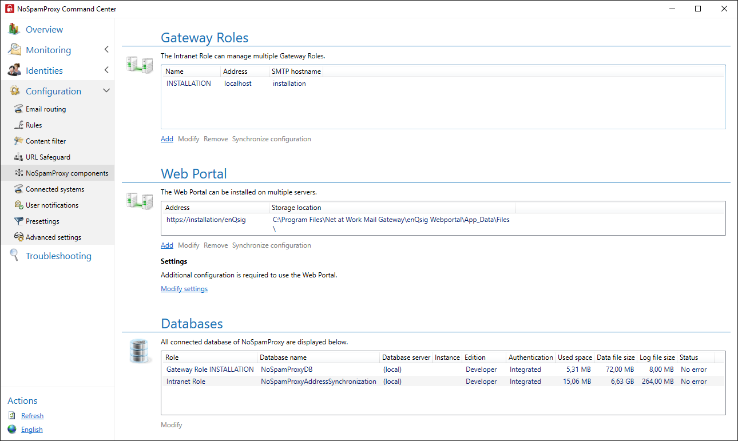The height and width of the screenshot is (441, 738).
Task: Click the Configuration gear icon
Action: [14, 91]
